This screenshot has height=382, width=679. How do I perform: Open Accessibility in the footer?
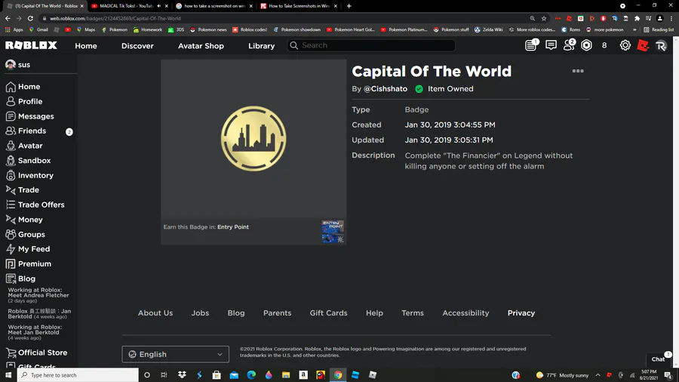click(465, 313)
